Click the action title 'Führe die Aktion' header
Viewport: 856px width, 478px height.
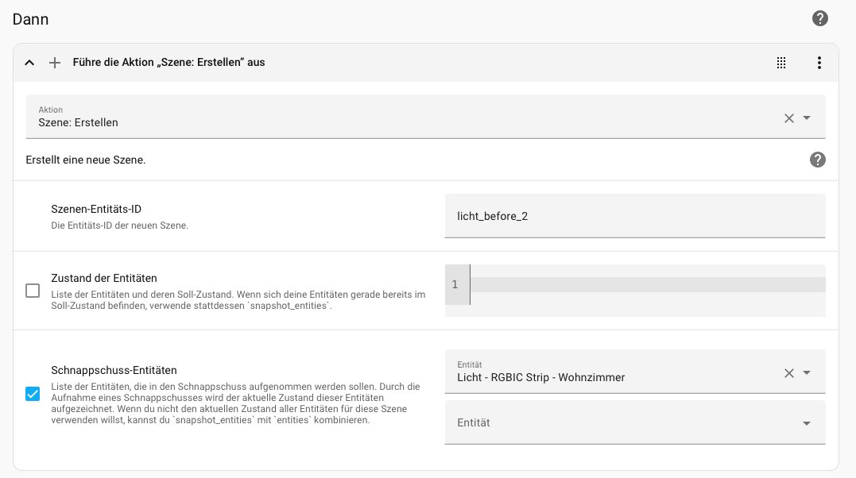coord(168,62)
